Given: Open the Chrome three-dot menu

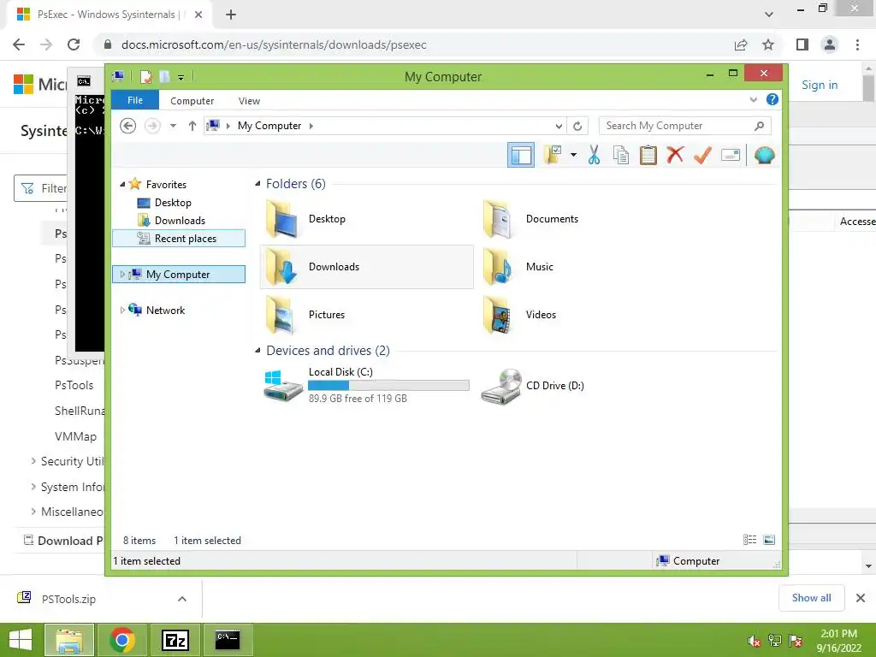Looking at the screenshot, I should click(857, 44).
